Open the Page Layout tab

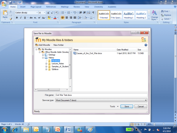pos(36,7)
